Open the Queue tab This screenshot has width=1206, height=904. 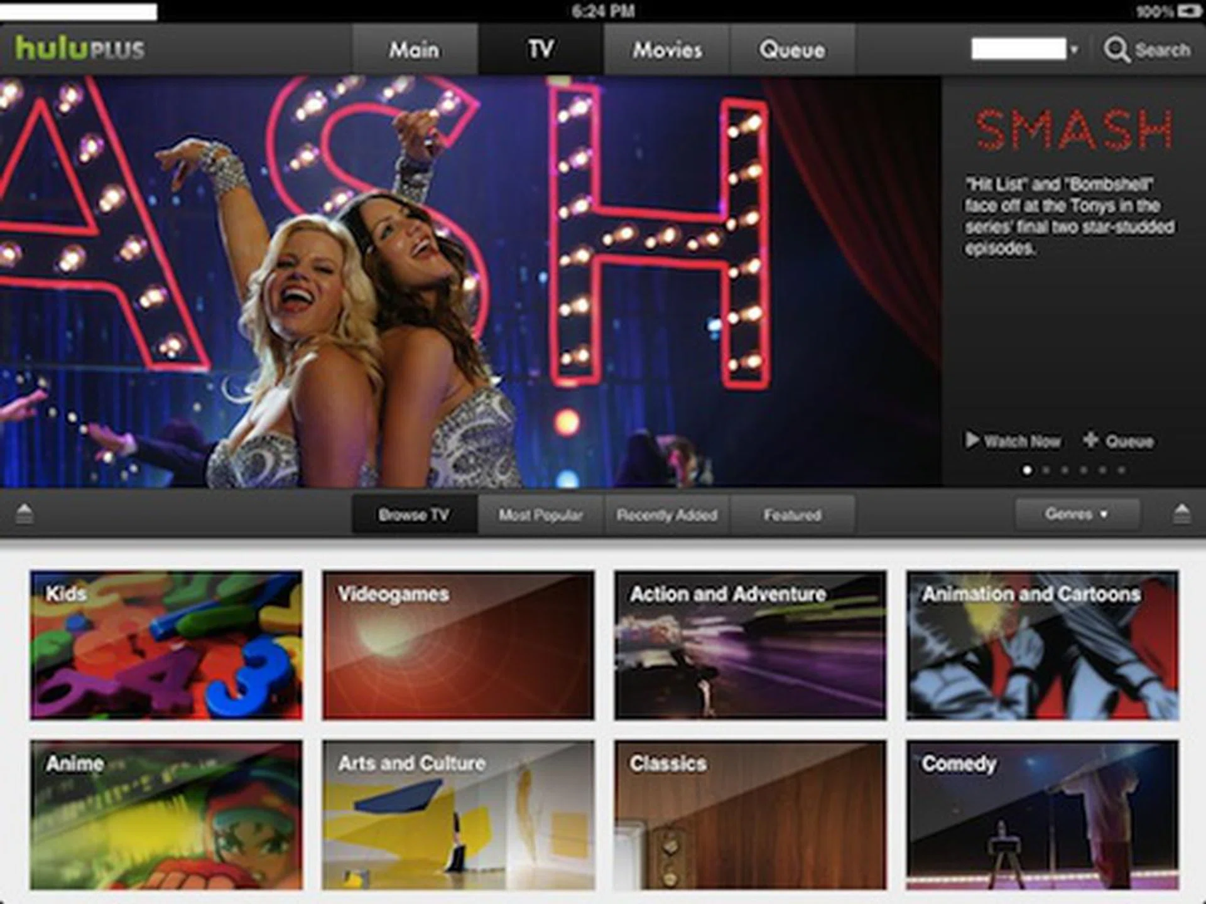click(791, 50)
